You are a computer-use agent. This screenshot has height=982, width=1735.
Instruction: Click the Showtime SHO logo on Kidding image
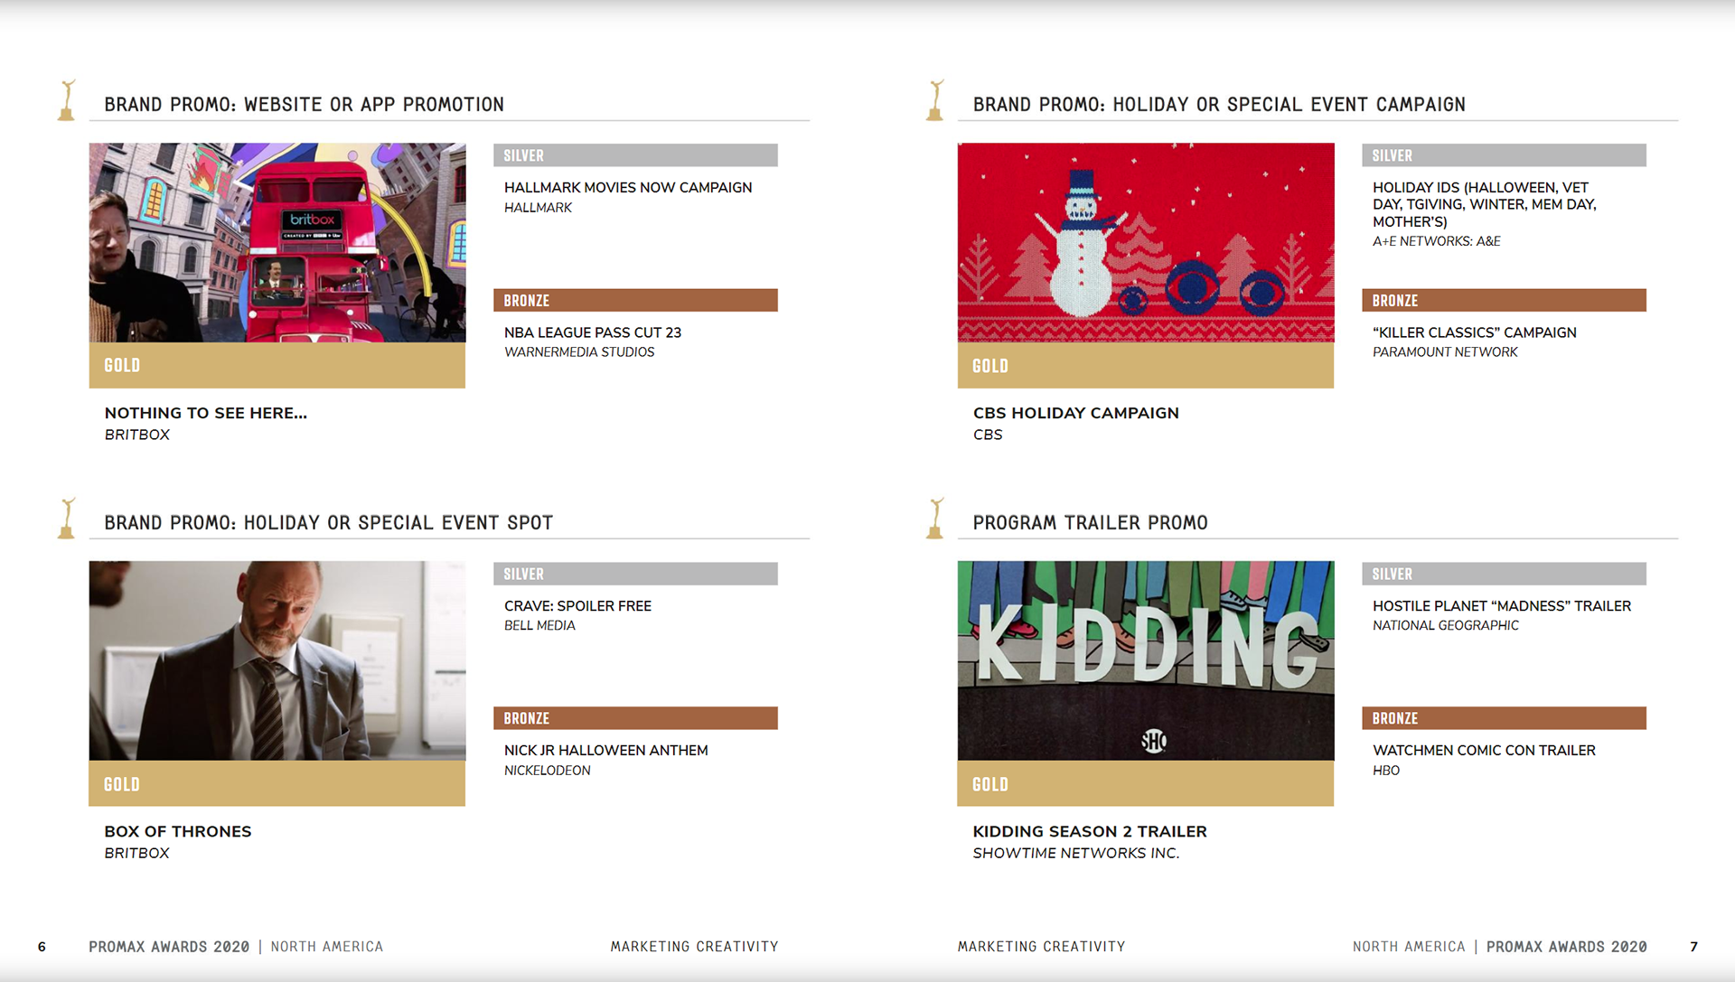pyautogui.click(x=1154, y=742)
